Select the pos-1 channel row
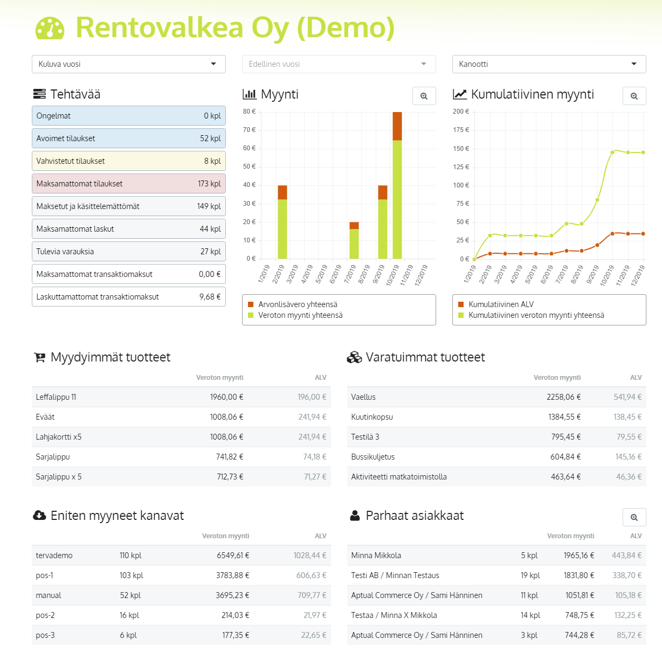 pos(181,575)
